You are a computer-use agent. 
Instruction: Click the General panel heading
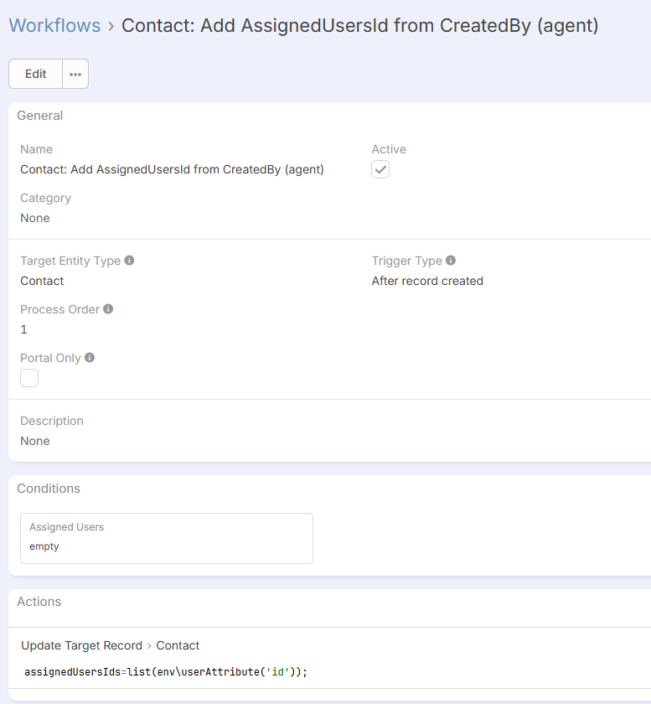click(x=40, y=116)
